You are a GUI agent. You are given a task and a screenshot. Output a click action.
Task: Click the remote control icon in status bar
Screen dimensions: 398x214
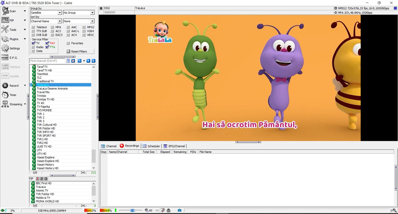pyautogui.click(x=163, y=211)
